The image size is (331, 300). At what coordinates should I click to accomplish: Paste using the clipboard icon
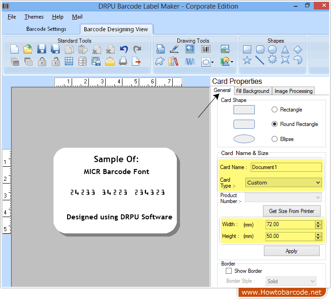[x=83, y=49]
